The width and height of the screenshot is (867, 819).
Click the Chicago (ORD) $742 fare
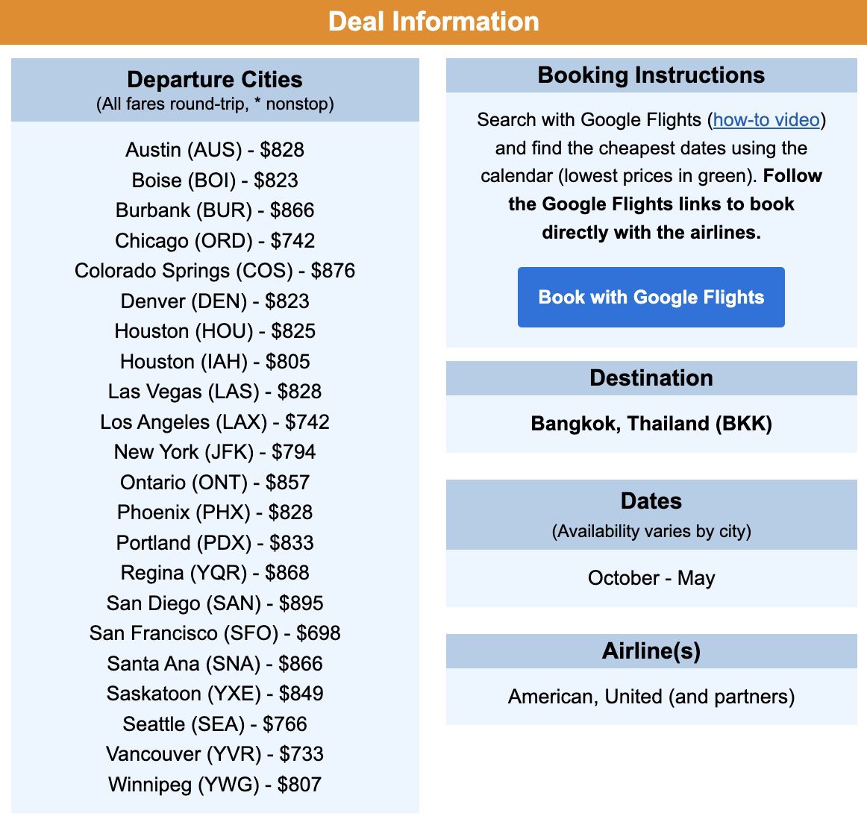(215, 240)
